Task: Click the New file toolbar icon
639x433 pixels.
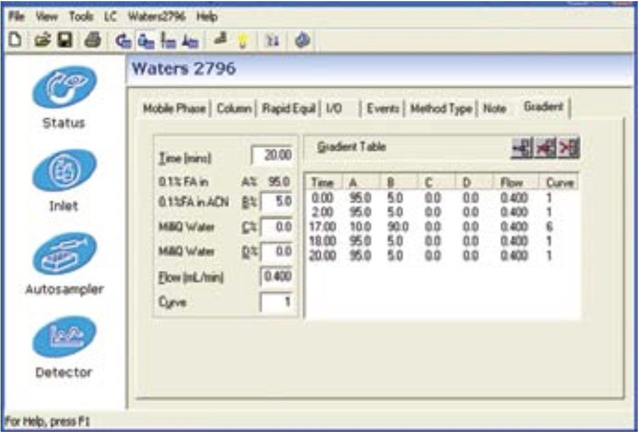Action: click(x=15, y=40)
